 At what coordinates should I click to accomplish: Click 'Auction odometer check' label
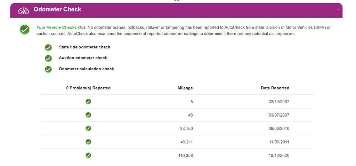coord(83,58)
